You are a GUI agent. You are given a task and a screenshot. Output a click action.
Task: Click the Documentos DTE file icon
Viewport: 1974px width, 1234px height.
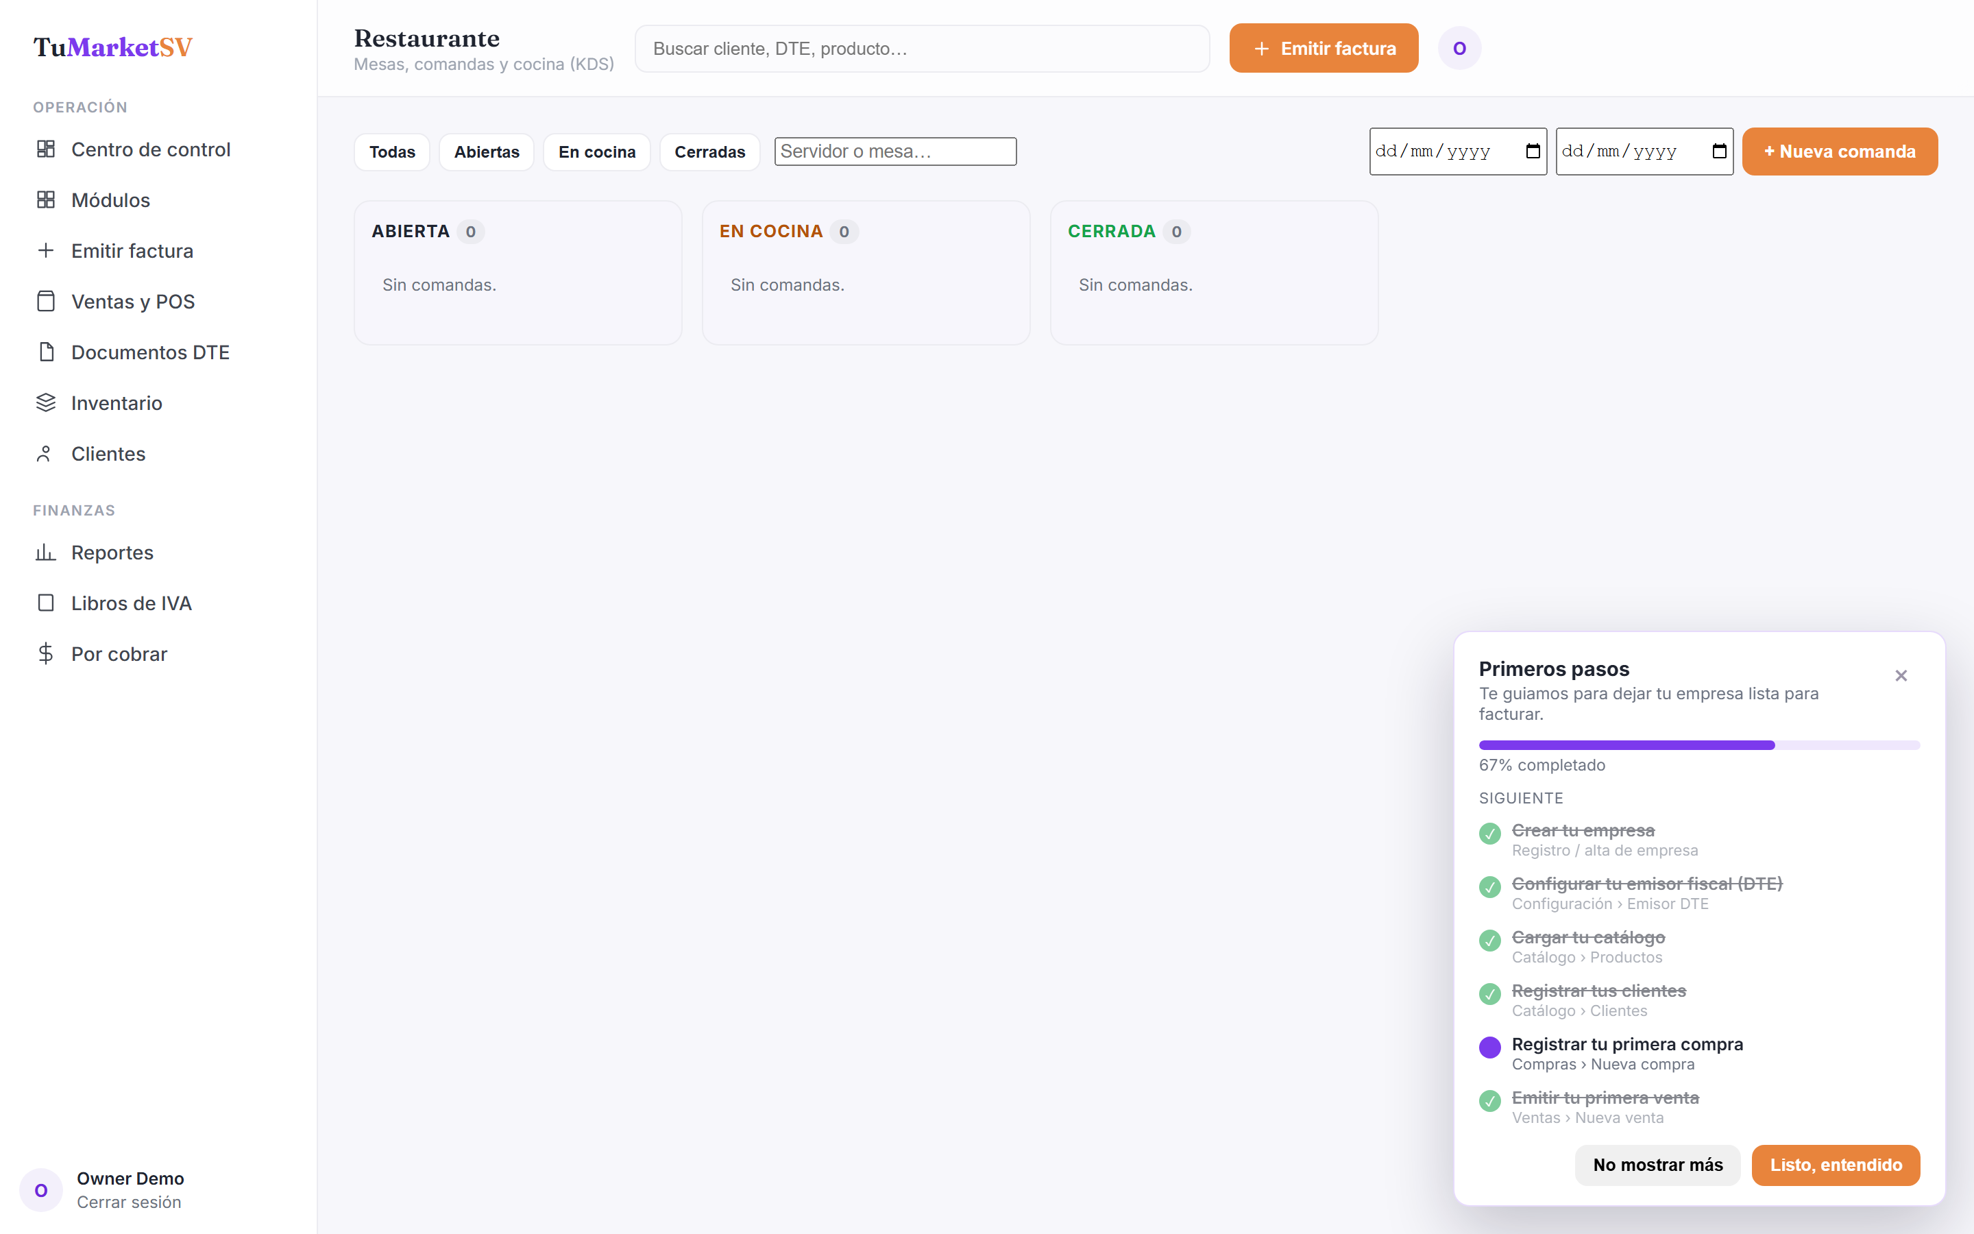pyautogui.click(x=46, y=352)
